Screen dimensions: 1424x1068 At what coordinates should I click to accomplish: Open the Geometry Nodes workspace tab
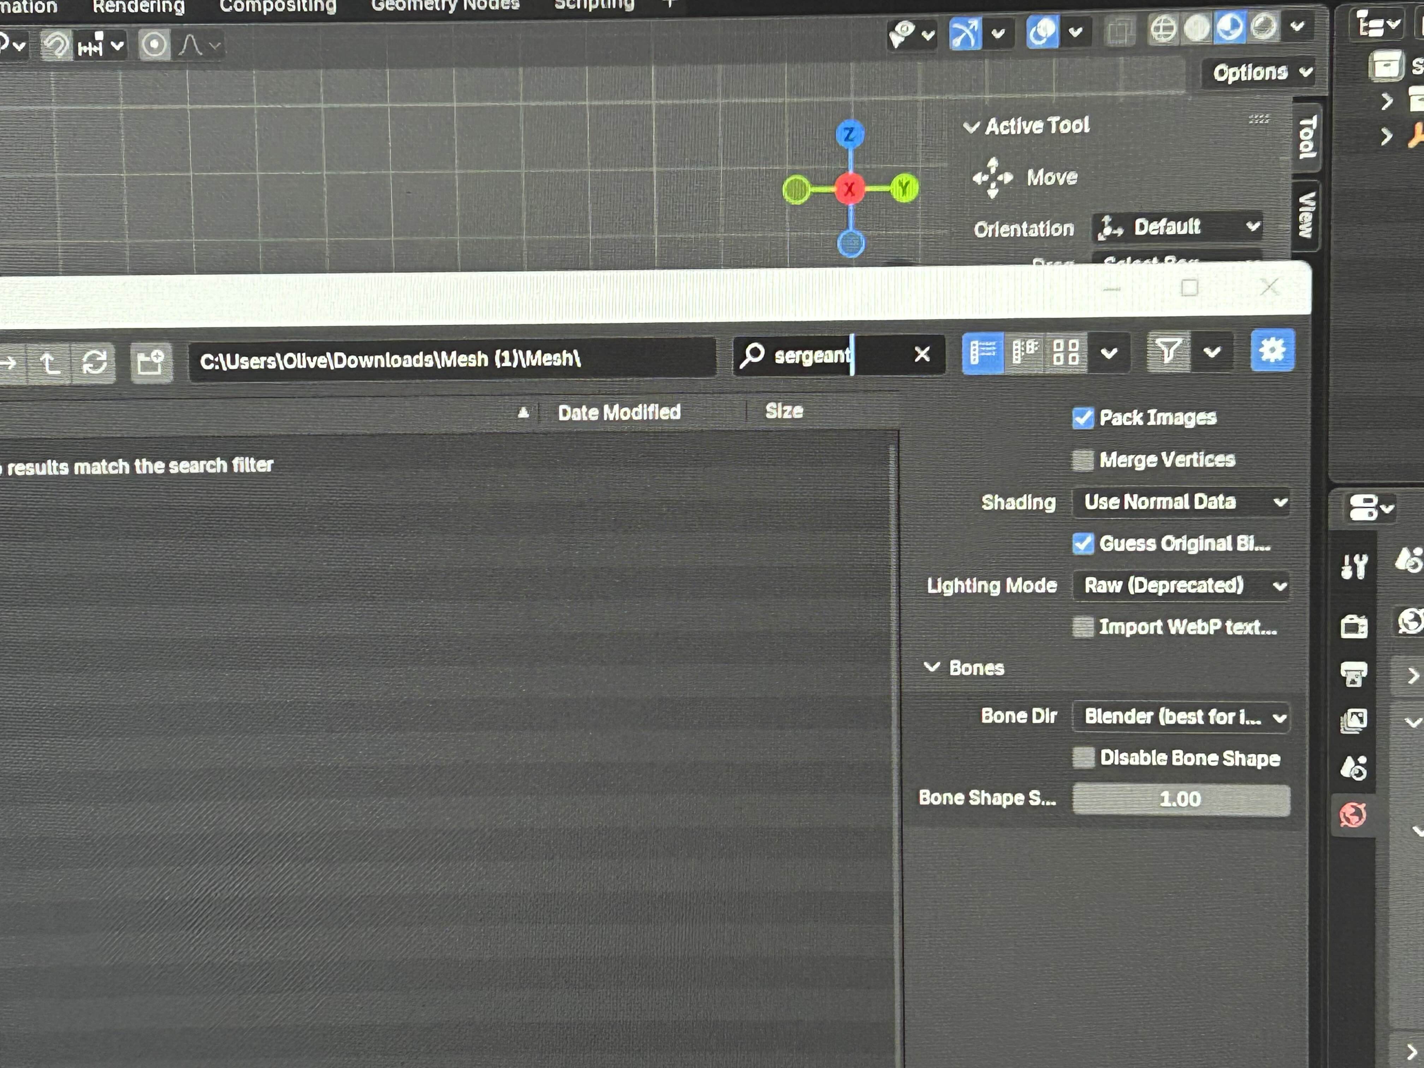point(445,5)
